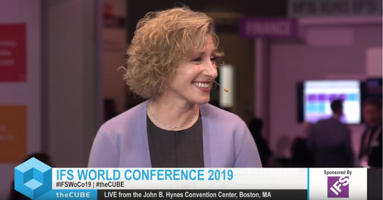Click the curly blonde hair of the speaker

pos(161,48)
